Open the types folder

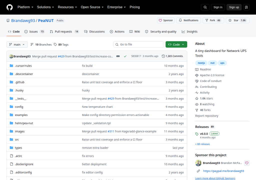tap(18, 148)
